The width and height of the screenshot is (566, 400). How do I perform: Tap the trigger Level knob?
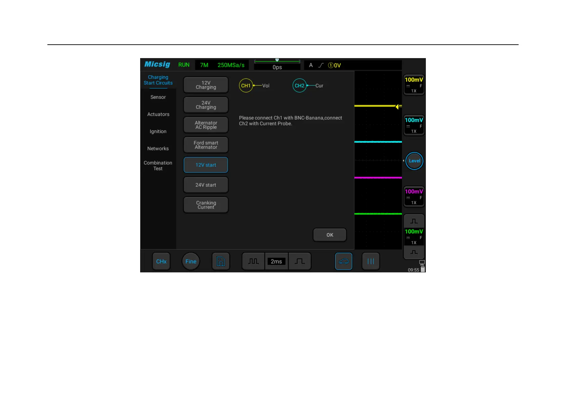(414, 161)
